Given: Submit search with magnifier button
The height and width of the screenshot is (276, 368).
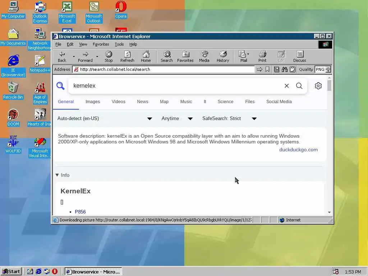Looking at the screenshot, I should (299, 86).
